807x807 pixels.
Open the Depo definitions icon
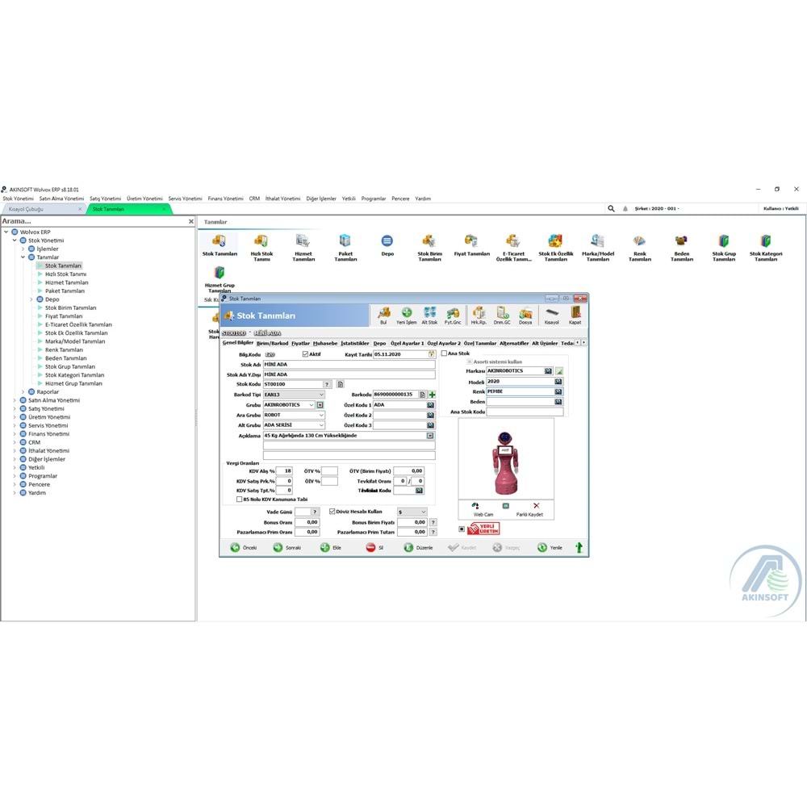tap(386, 242)
